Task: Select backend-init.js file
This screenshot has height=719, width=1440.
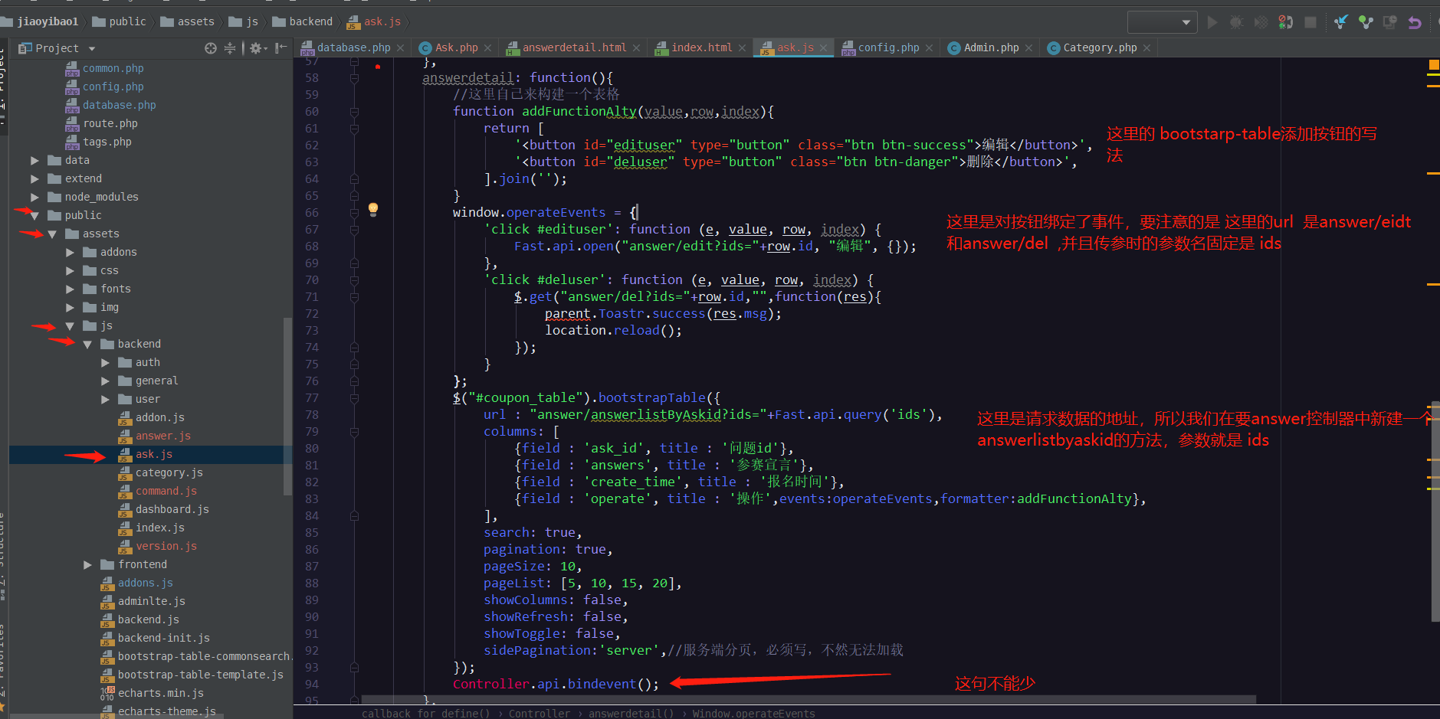Action: click(163, 639)
